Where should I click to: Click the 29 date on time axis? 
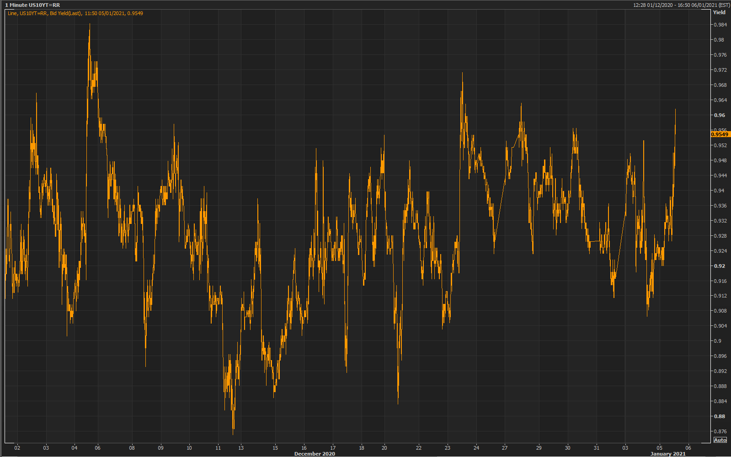coord(539,448)
